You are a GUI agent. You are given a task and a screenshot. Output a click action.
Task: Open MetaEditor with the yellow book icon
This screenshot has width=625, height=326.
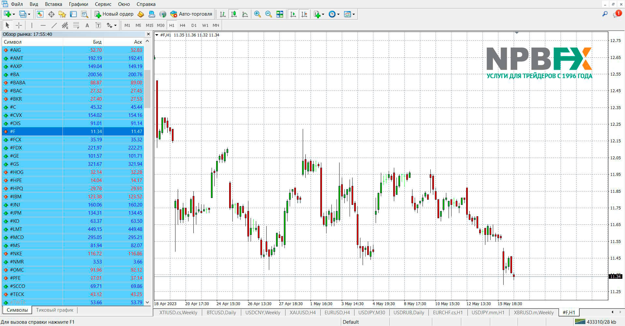141,14
